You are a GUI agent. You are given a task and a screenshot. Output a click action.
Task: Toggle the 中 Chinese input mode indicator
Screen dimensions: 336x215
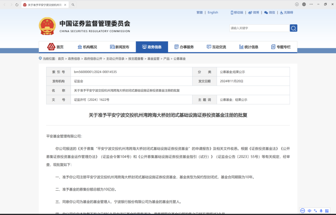(x=310, y=211)
